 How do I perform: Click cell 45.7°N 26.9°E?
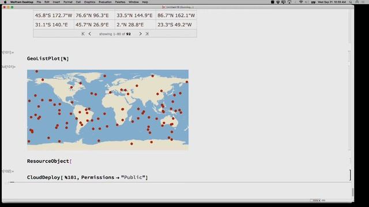[x=95, y=25]
